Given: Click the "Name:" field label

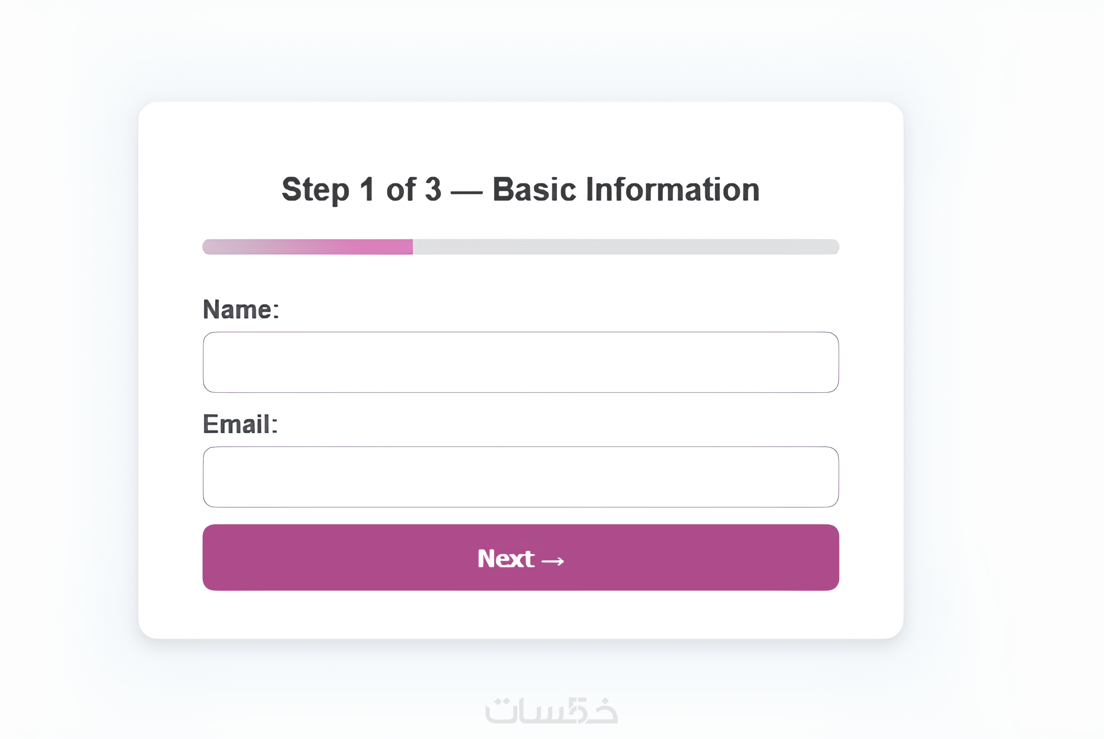Looking at the screenshot, I should pyautogui.click(x=241, y=310).
